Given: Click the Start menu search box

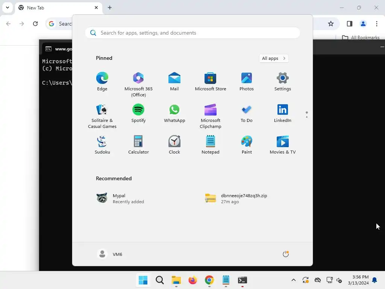Looking at the screenshot, I should (192, 33).
